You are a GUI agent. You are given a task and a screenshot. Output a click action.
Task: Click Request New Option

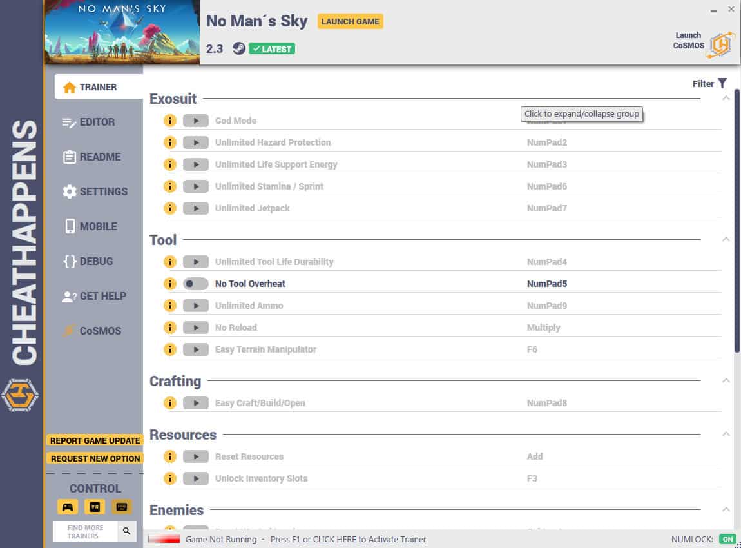[x=95, y=458]
